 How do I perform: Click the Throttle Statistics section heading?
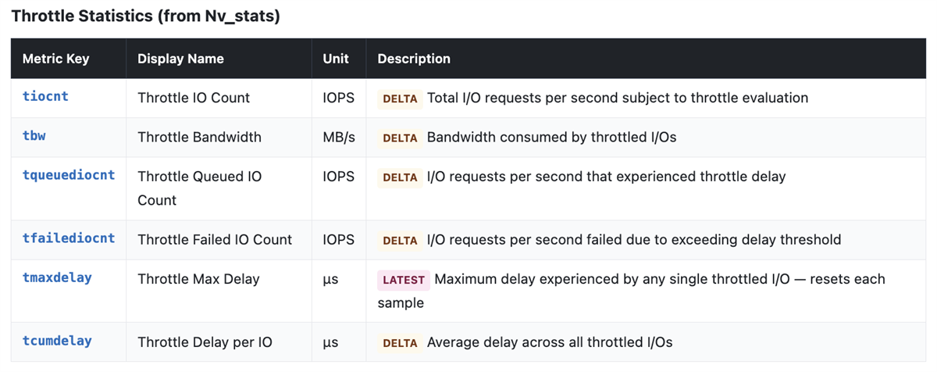(145, 16)
